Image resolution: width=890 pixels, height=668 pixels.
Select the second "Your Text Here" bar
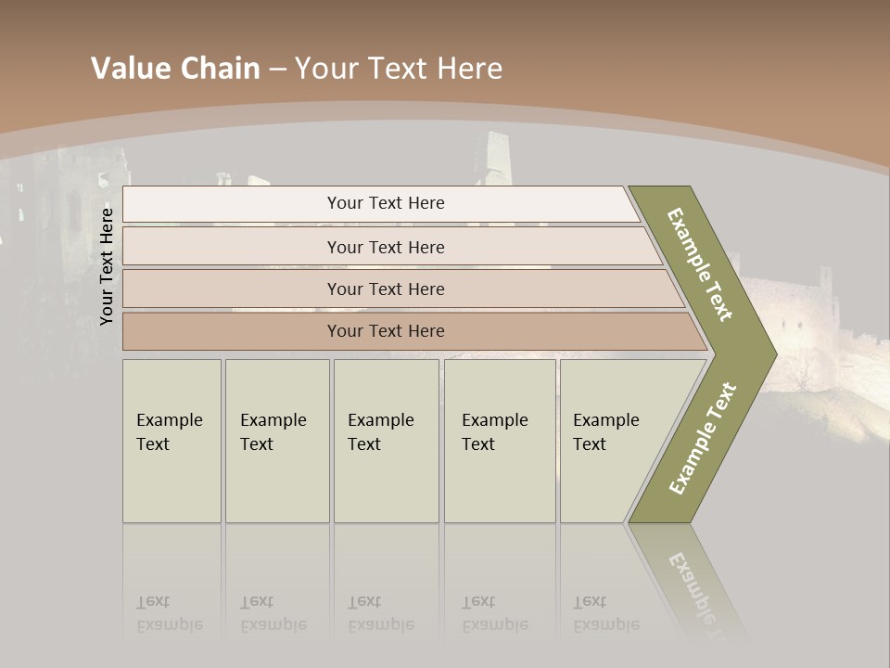[x=385, y=247]
